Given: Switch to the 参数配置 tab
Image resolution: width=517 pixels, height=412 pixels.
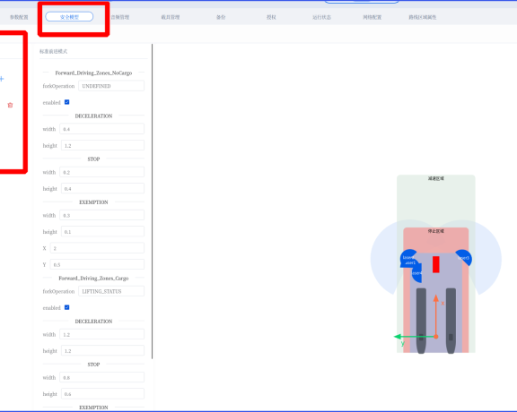Looking at the screenshot, I should pos(19,17).
